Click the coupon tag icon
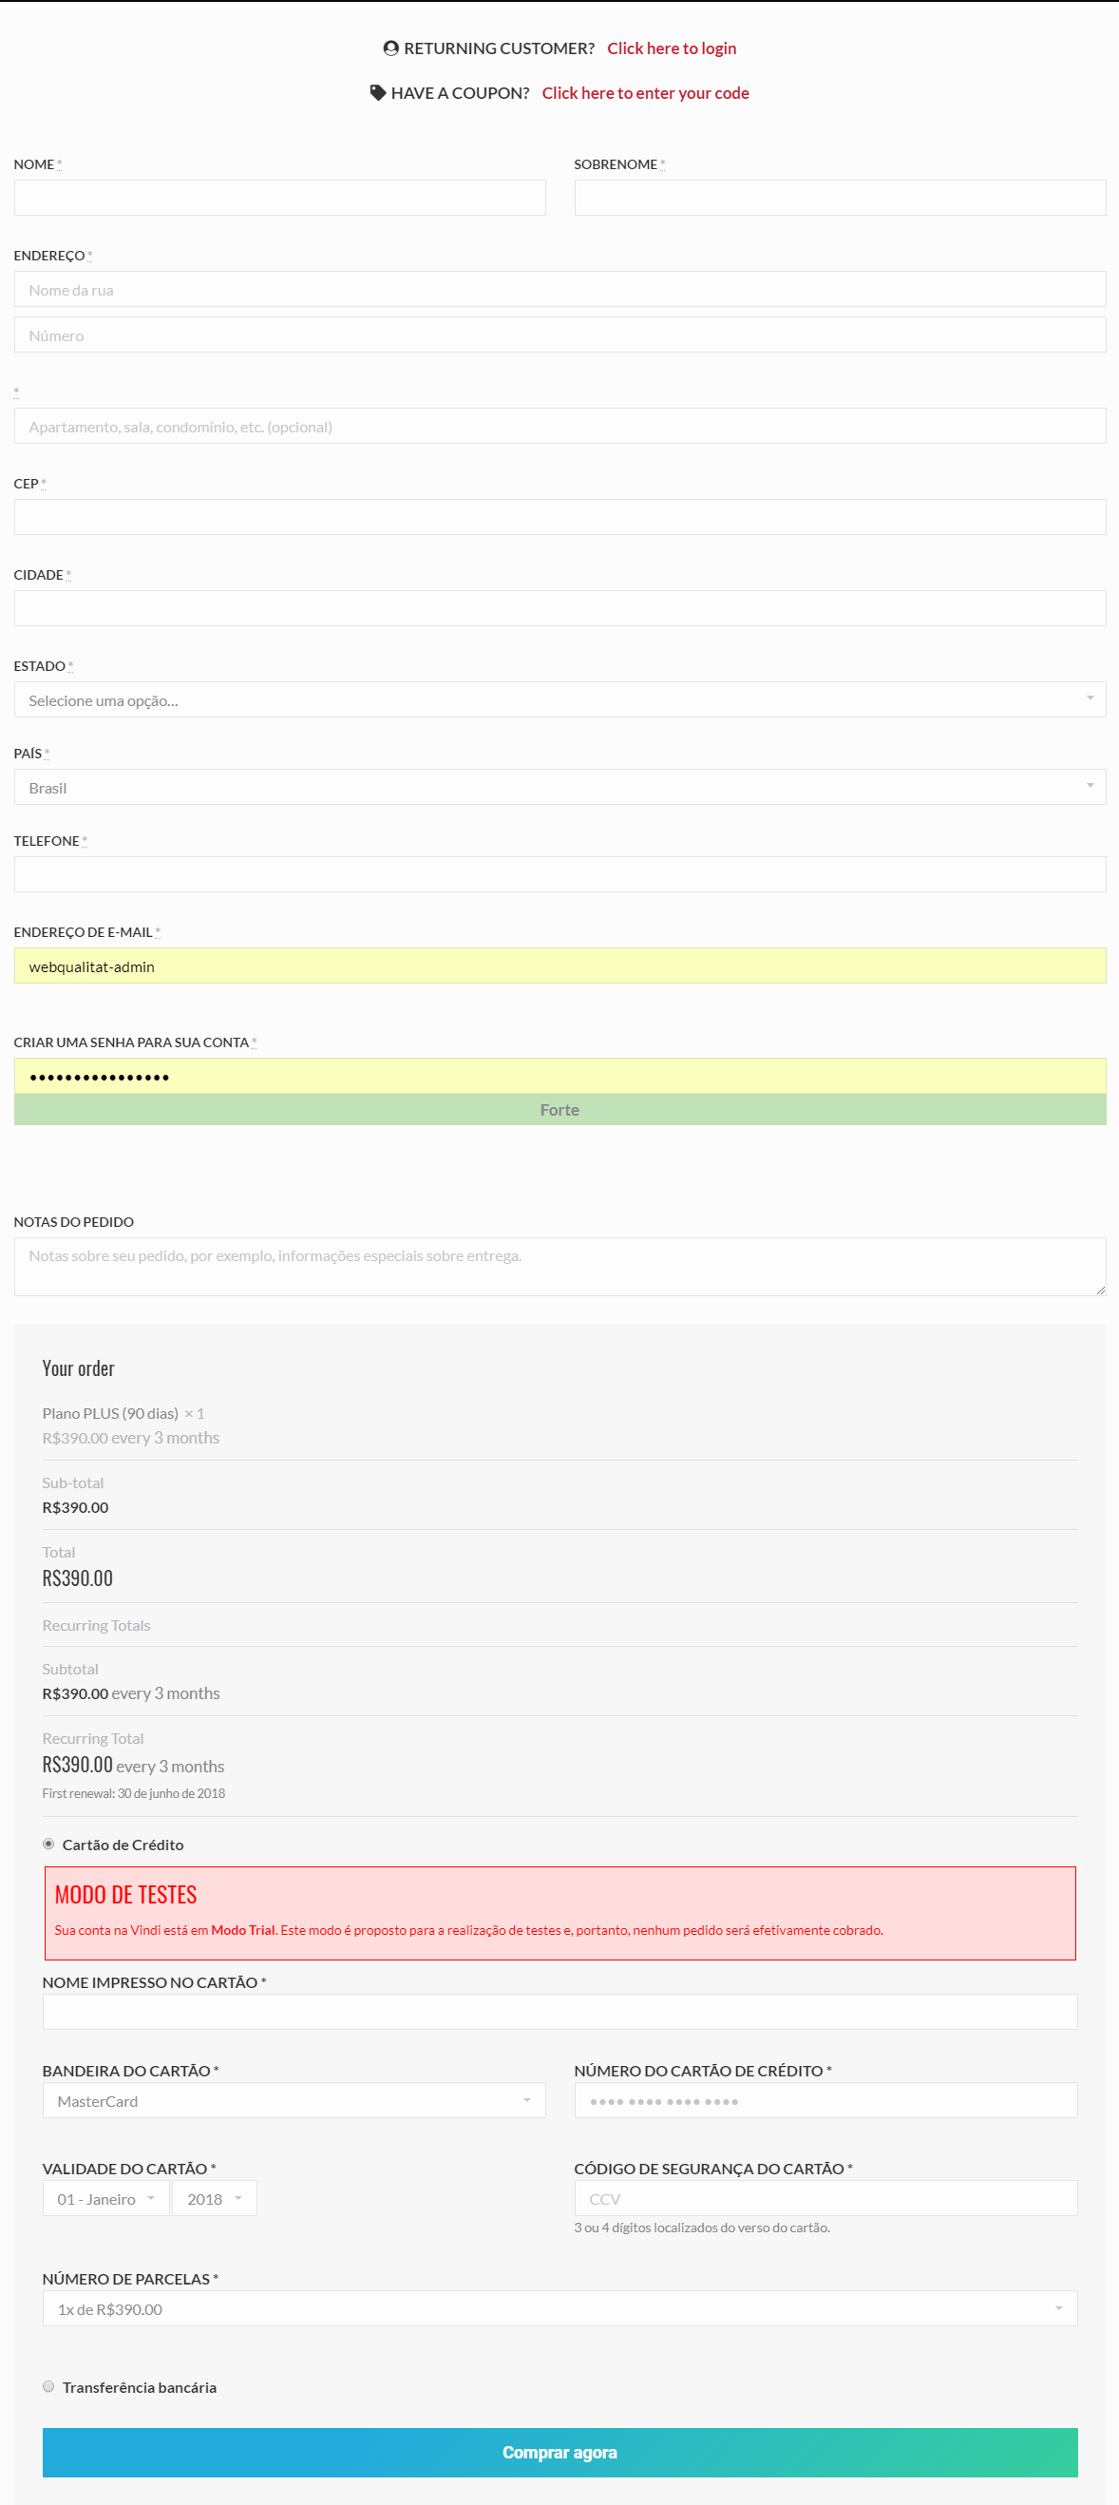Image resolution: width=1119 pixels, height=2505 pixels. (378, 92)
